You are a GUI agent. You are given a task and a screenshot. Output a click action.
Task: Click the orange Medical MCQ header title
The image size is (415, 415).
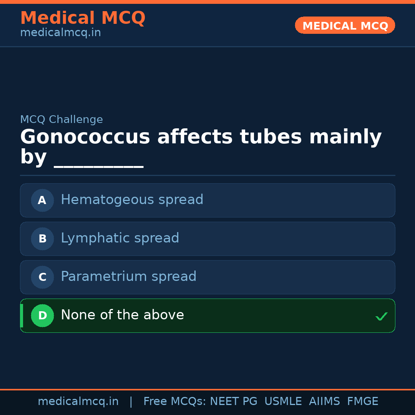[x=83, y=18]
